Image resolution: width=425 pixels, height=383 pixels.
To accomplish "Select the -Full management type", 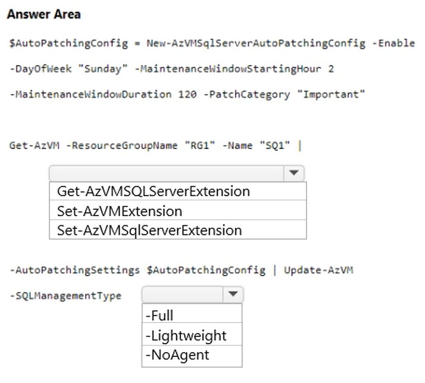I will 160,316.
